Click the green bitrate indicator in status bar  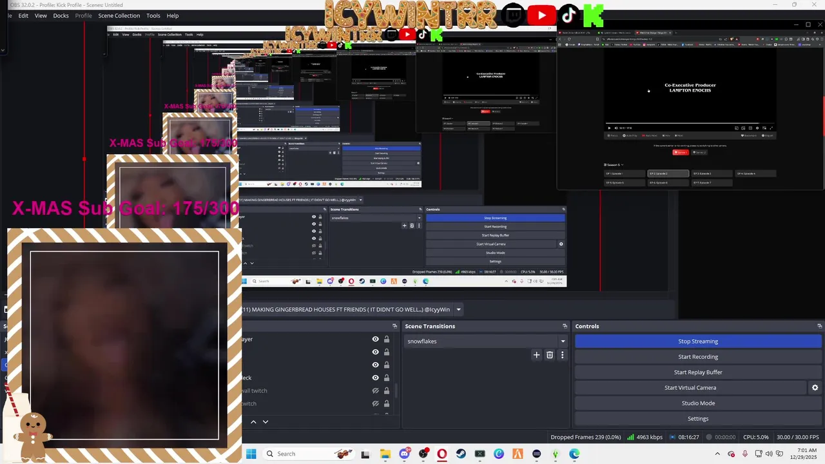630,437
